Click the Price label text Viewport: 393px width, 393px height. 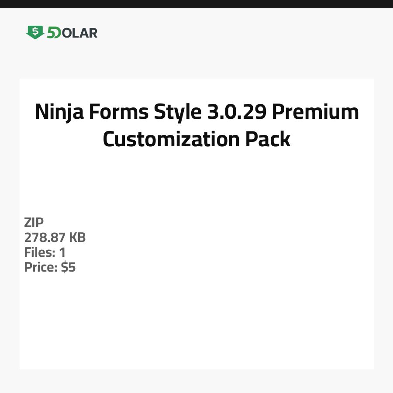pos(41,267)
